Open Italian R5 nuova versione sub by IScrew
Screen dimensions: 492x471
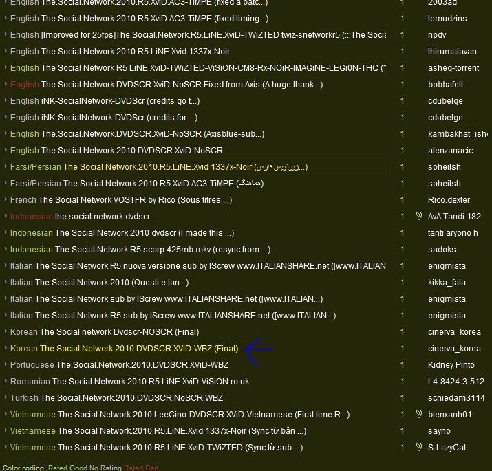pos(198,266)
